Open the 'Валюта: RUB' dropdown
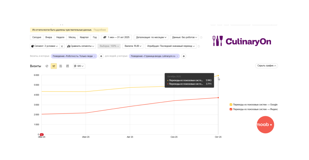Screen dimensions: 309x160 pyautogui.click(x=133, y=46)
